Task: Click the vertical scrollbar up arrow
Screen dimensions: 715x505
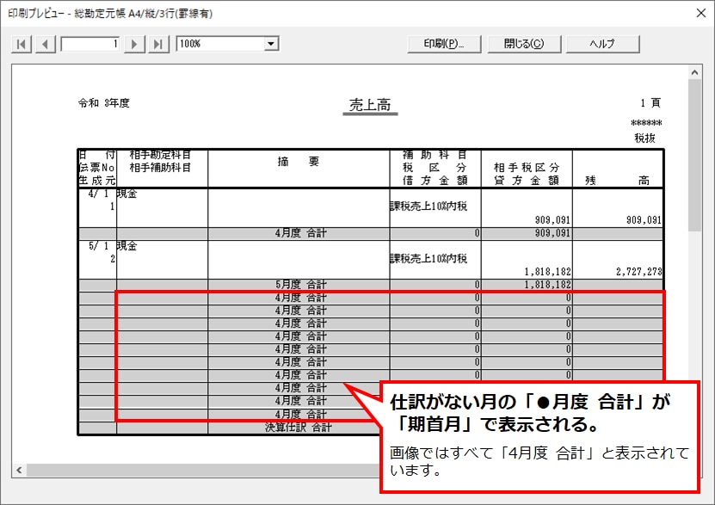Action: (x=694, y=72)
